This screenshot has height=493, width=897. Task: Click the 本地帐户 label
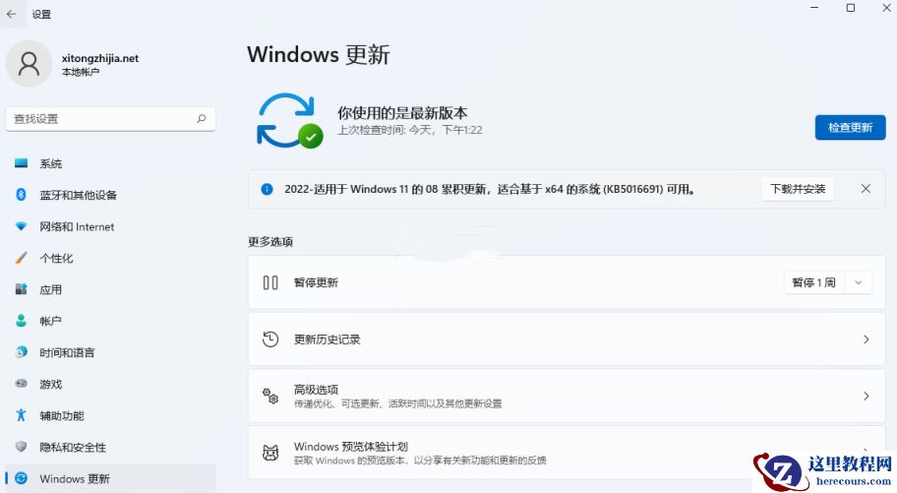[x=80, y=72]
